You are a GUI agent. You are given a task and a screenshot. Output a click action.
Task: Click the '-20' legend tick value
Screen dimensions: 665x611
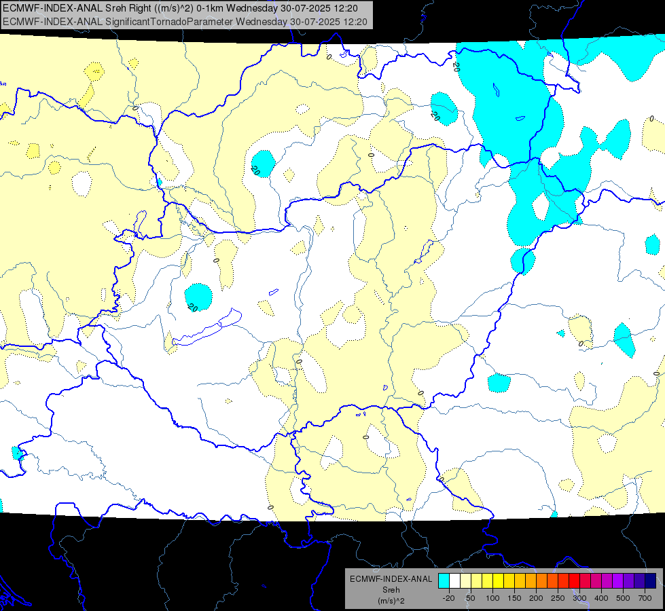(448, 598)
